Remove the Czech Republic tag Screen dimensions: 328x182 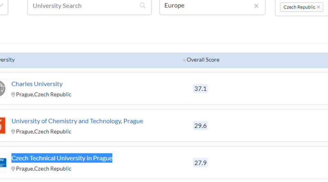click(x=319, y=7)
